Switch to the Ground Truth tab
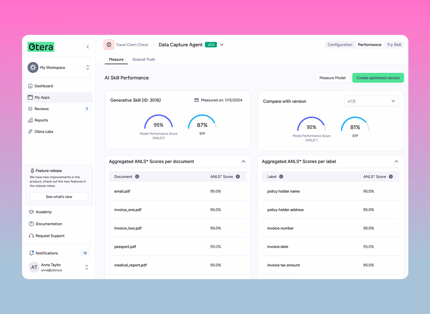430x314 pixels. point(143,59)
